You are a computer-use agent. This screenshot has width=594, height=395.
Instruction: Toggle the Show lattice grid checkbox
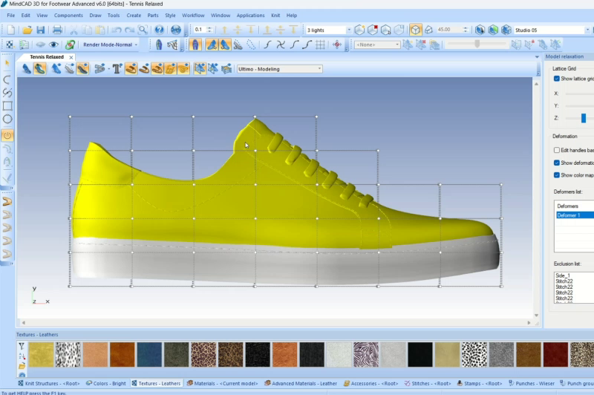(x=556, y=79)
